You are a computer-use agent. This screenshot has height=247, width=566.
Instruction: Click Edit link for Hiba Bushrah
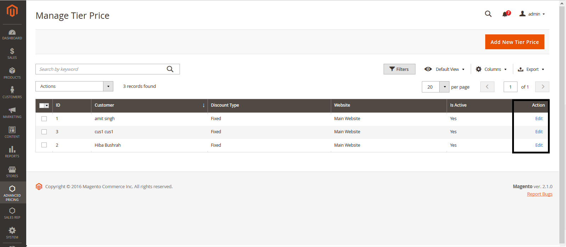pos(539,145)
